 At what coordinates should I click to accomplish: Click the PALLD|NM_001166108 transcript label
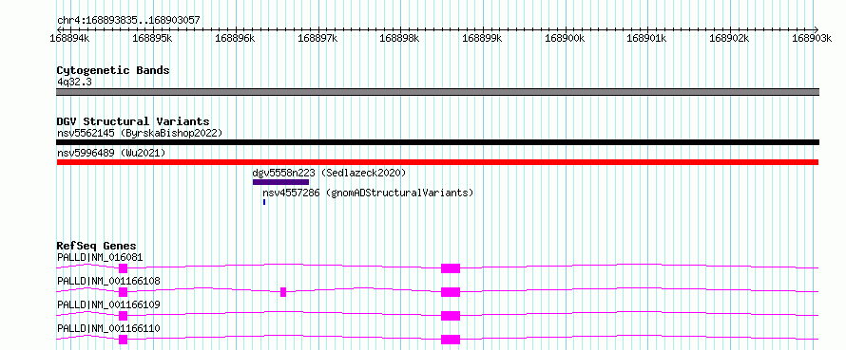click(x=108, y=281)
